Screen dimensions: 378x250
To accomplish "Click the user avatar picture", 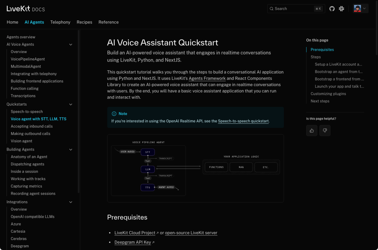I will coord(357,9).
